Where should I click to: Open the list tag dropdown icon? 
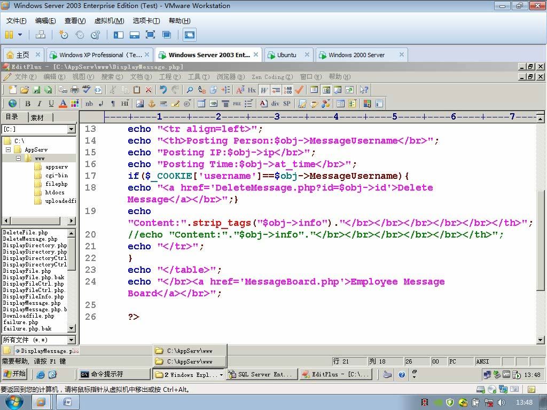point(248,104)
